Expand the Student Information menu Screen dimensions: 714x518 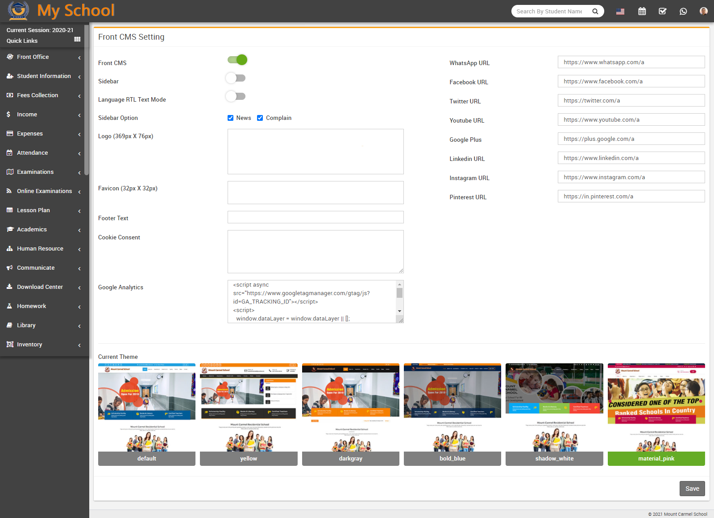pyautogui.click(x=43, y=76)
